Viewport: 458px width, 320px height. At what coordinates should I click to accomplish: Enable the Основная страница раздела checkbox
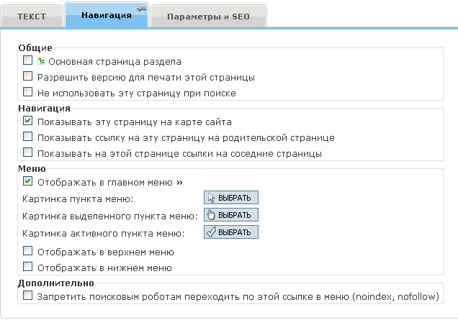[28, 61]
